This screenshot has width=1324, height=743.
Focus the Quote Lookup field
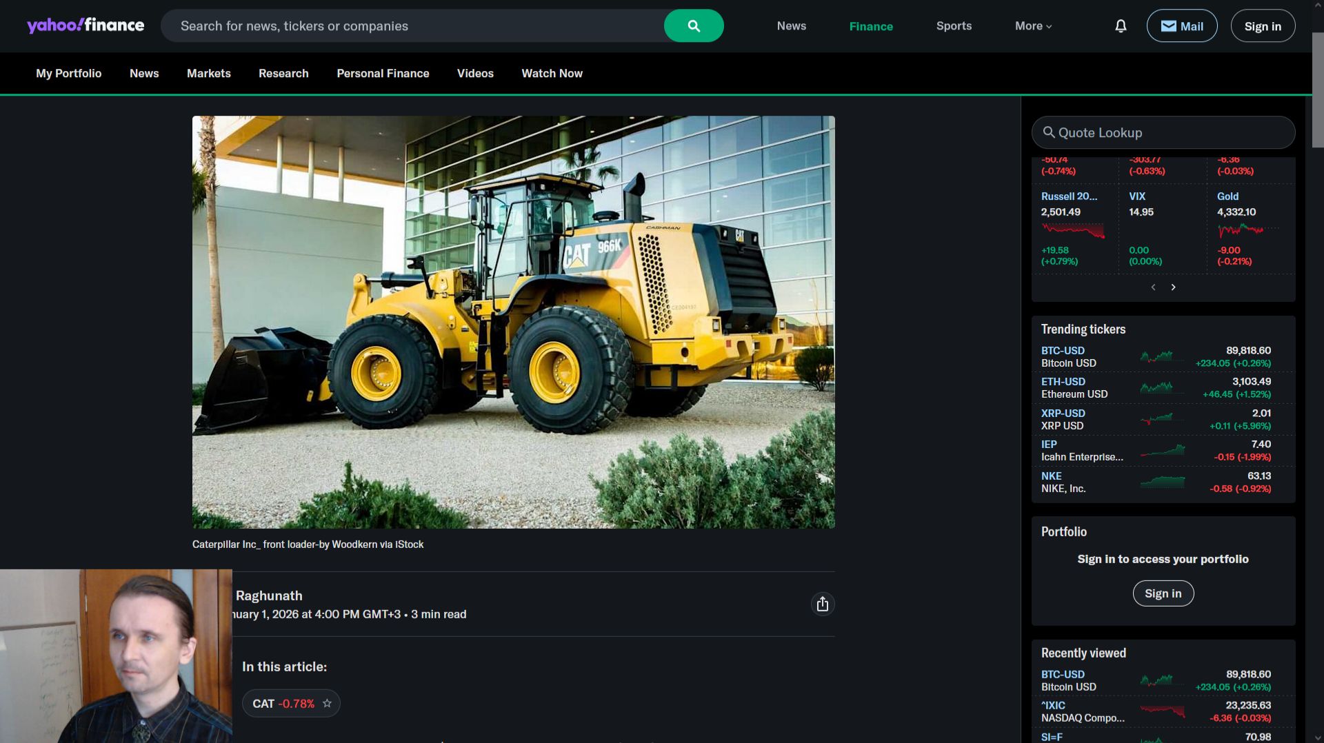point(1163,132)
